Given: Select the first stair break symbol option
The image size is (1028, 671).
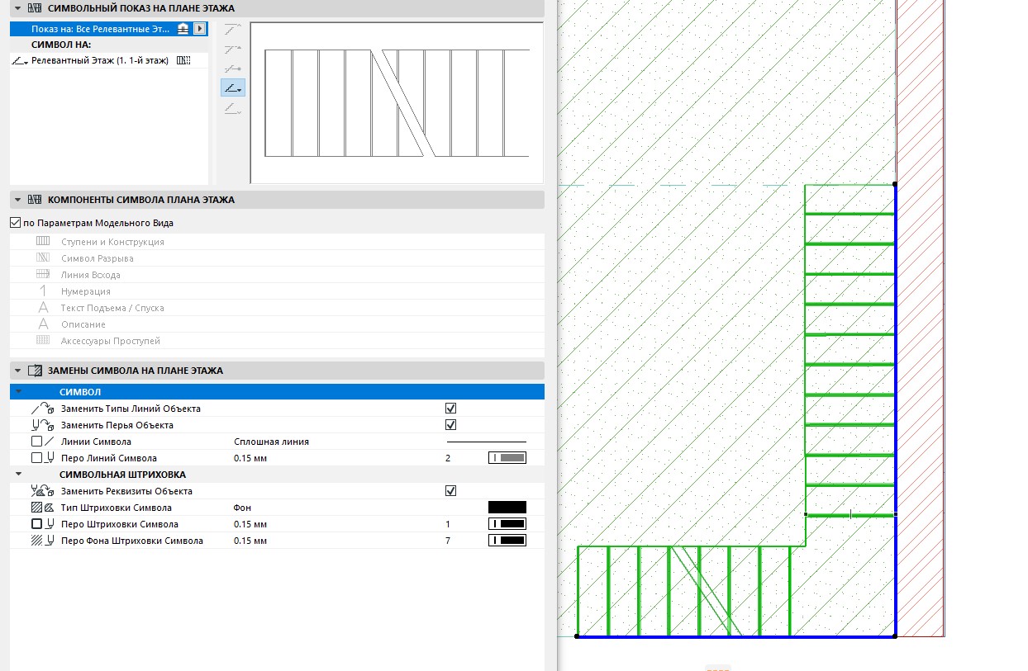Looking at the screenshot, I should [x=234, y=28].
